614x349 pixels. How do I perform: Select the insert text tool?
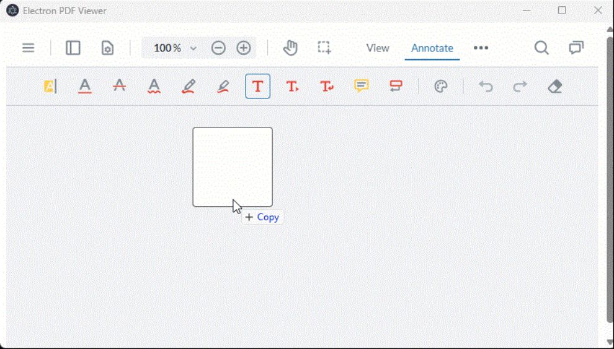292,86
